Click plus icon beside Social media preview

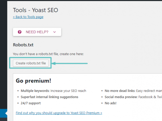(102, 97)
